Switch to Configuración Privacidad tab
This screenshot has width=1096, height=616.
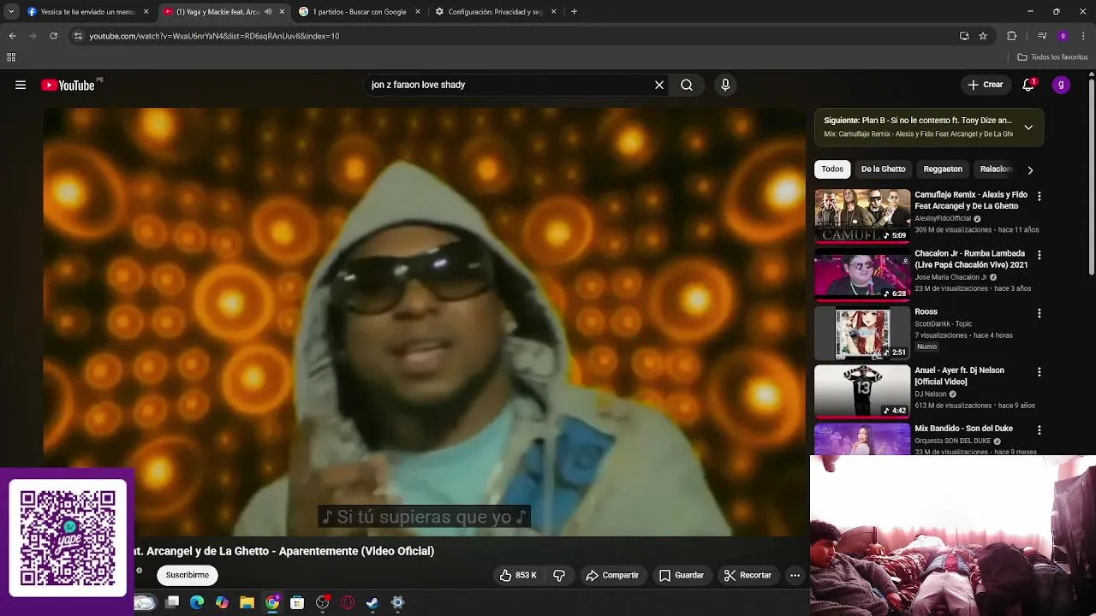(x=495, y=12)
